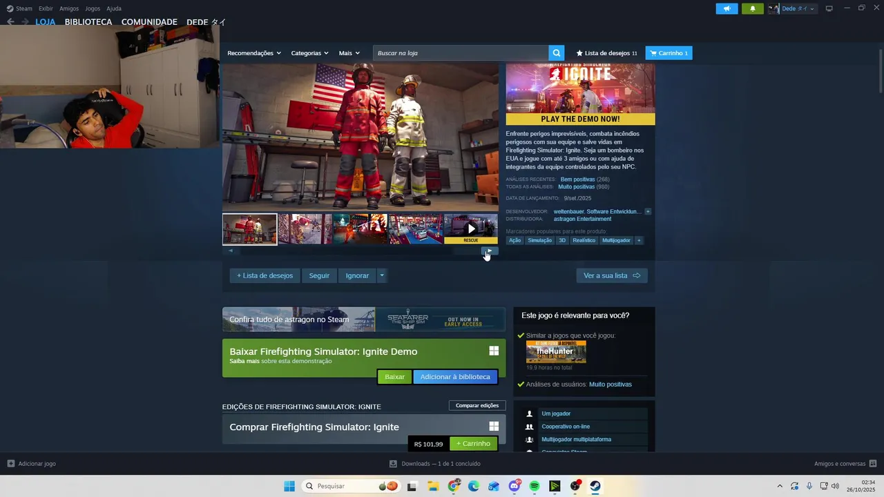884x497 pixels.
Task: Open the Exibir menu
Action: pos(46,8)
